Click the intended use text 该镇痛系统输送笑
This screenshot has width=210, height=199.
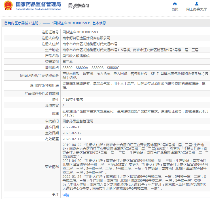point(134,85)
